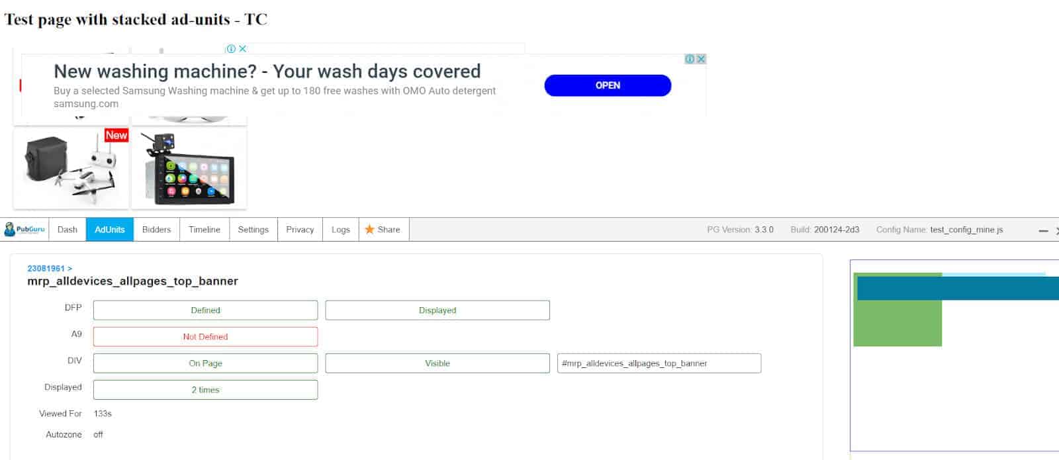Minimize the PubGuru panel using the dash icon
The width and height of the screenshot is (1059, 460).
[1043, 230]
